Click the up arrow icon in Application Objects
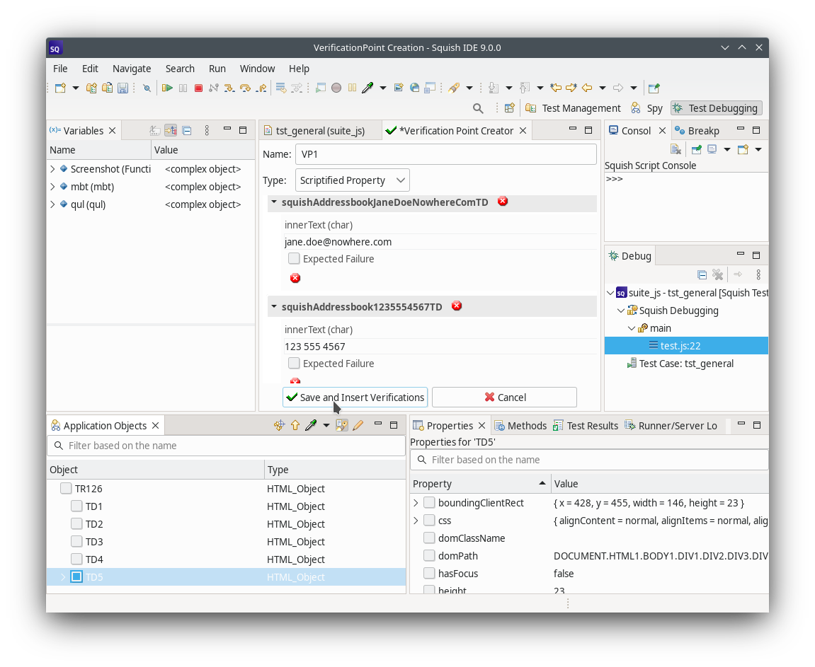This screenshot has width=815, height=667. point(295,425)
